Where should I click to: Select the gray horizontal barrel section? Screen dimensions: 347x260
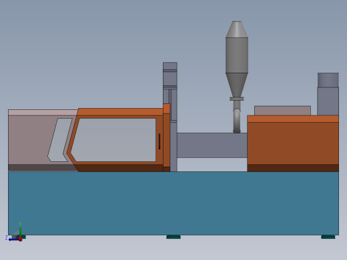pyautogui.click(x=212, y=145)
